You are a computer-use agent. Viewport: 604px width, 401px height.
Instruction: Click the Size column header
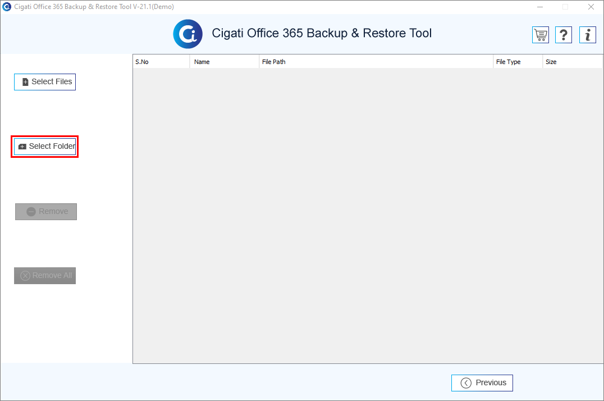click(573, 62)
